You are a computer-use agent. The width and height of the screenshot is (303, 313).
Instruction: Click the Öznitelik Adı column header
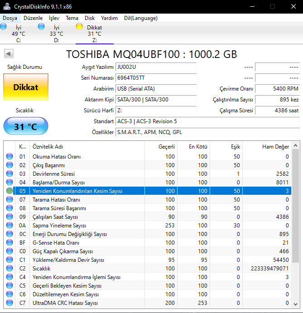tap(87, 147)
